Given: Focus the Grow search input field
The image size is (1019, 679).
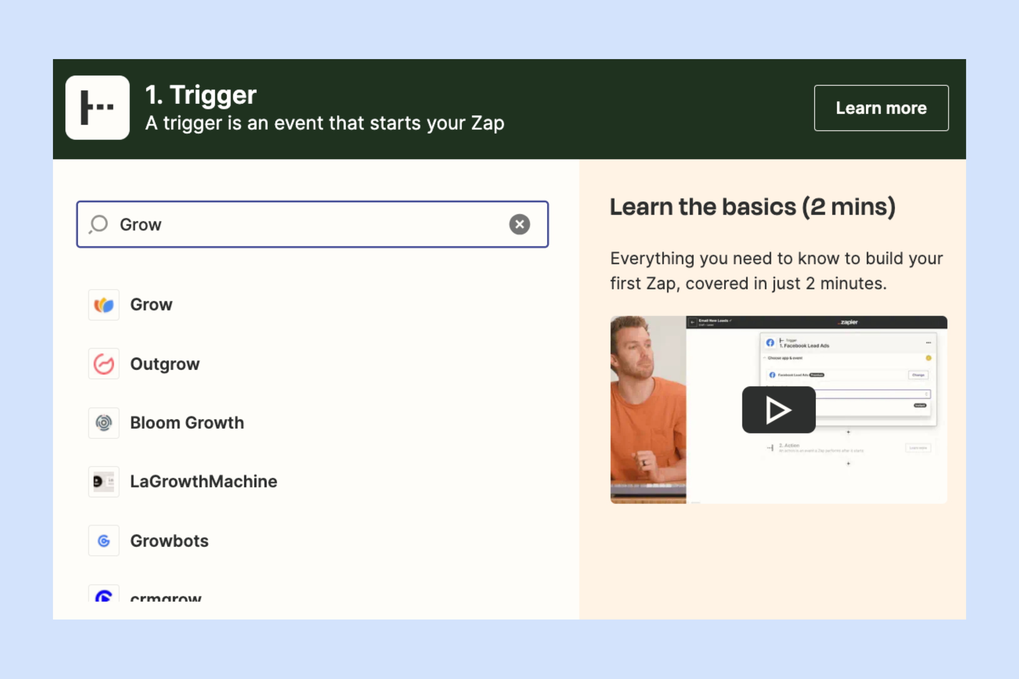Looking at the screenshot, I should click(x=312, y=224).
